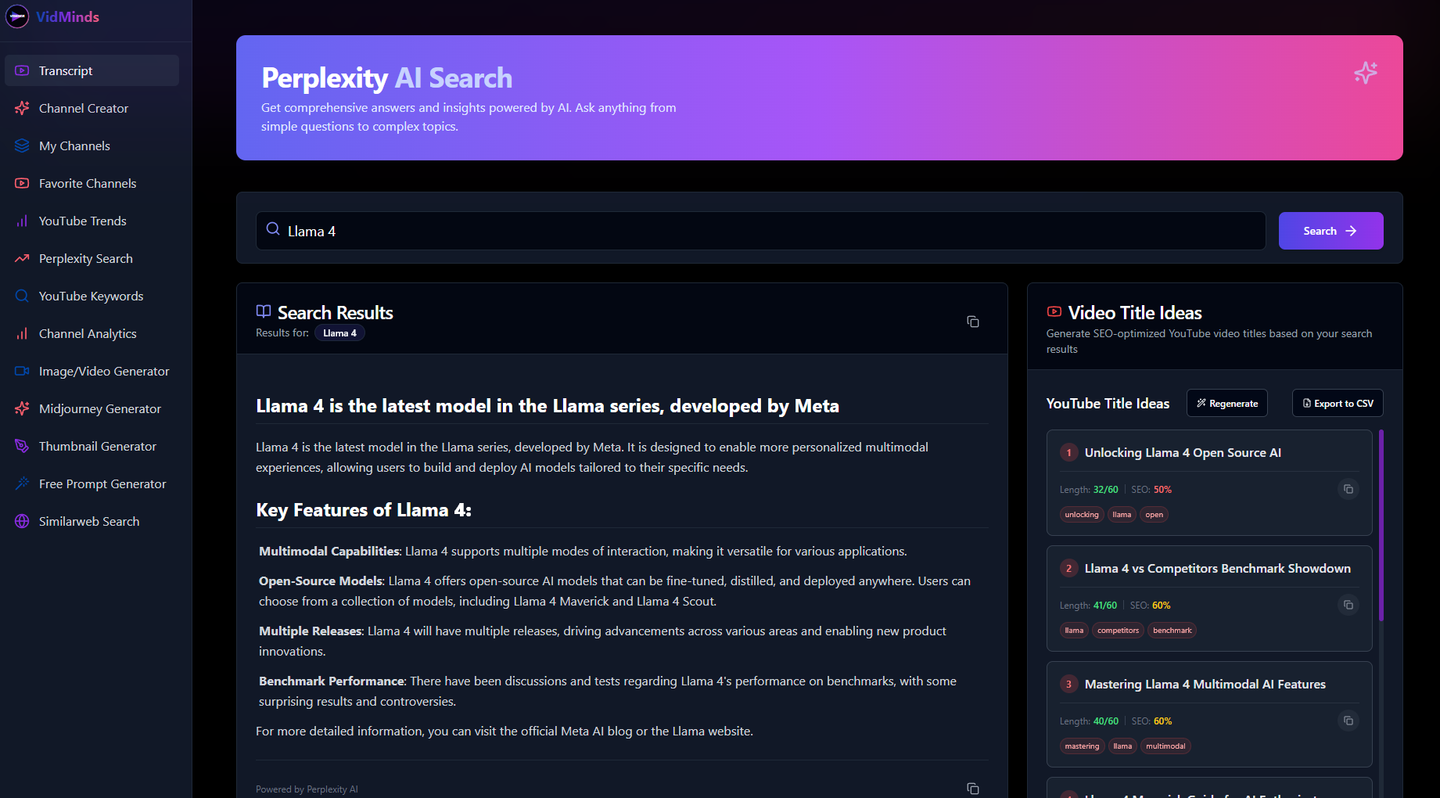Copy the Unlocking Llama 4 title
This screenshot has height=798, width=1440.
tap(1348, 489)
